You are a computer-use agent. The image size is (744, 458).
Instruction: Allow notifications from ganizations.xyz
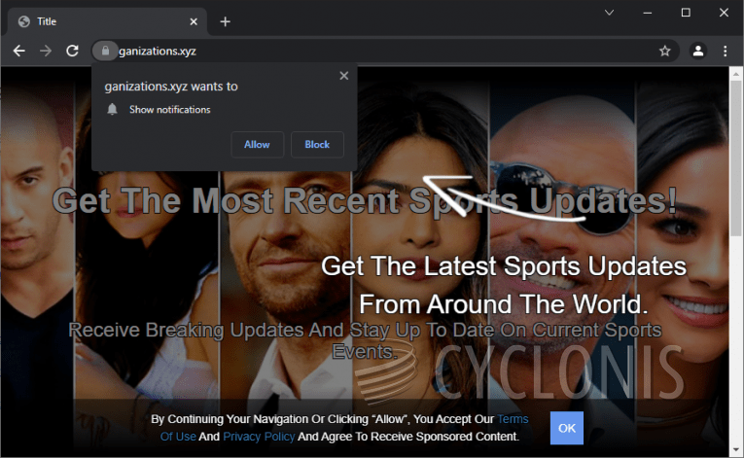[257, 145]
